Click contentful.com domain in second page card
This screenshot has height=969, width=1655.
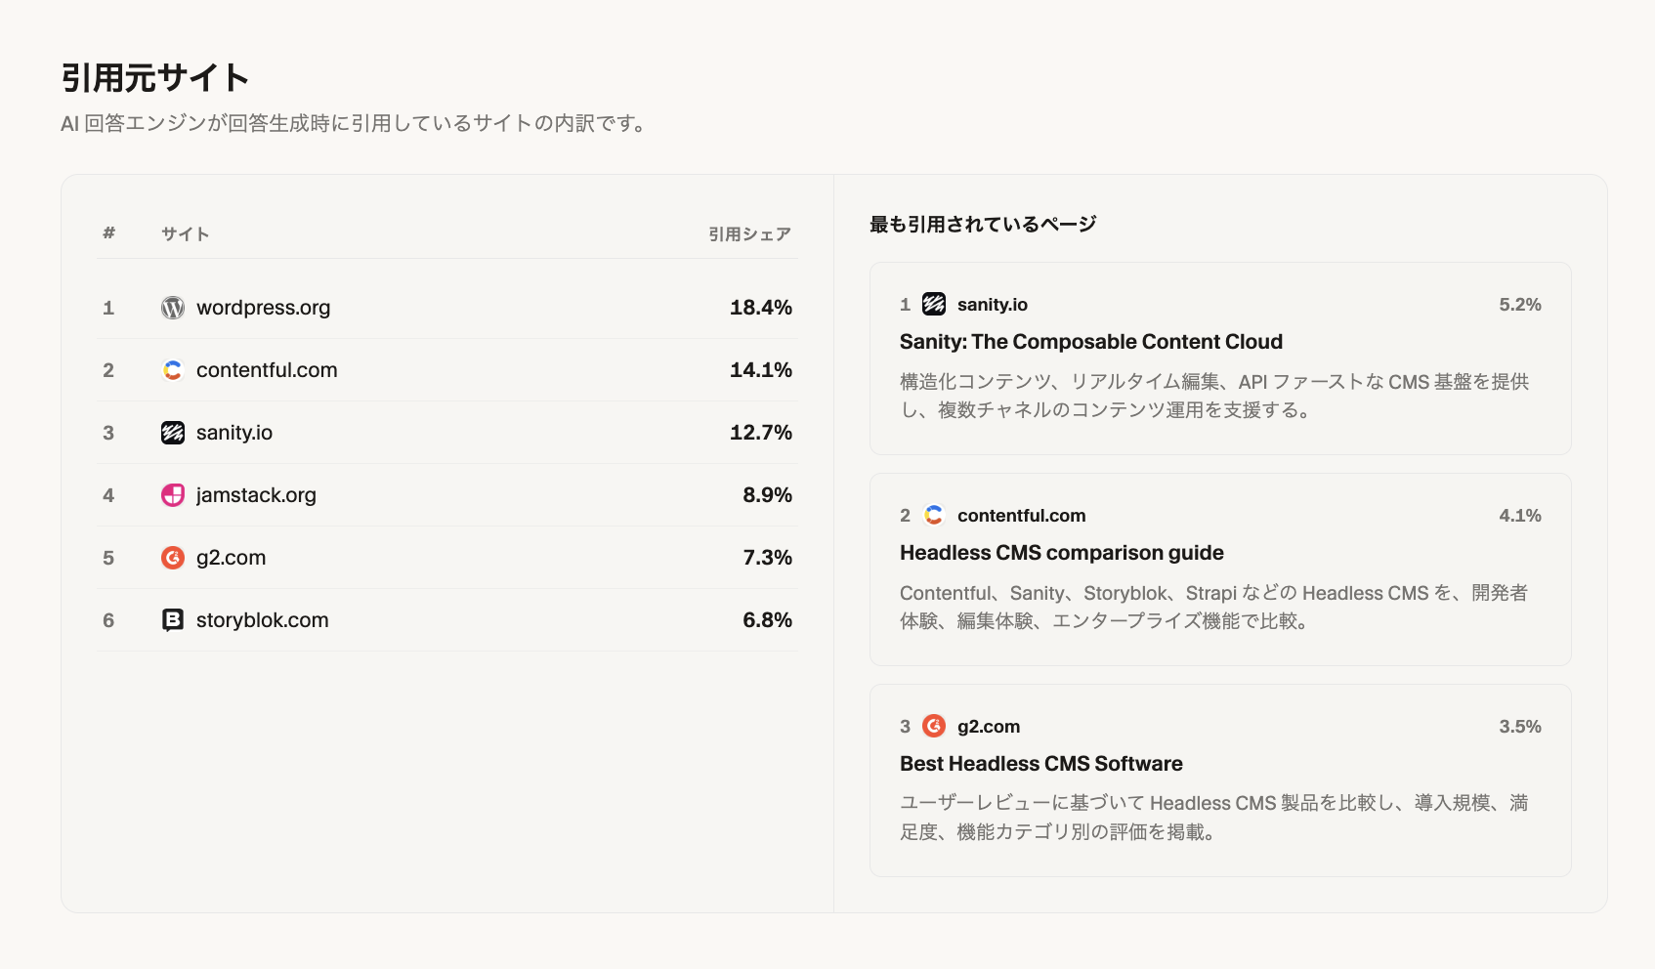pos(1021,516)
